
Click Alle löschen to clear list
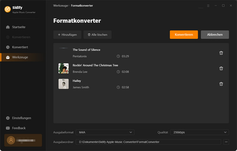tap(98, 35)
